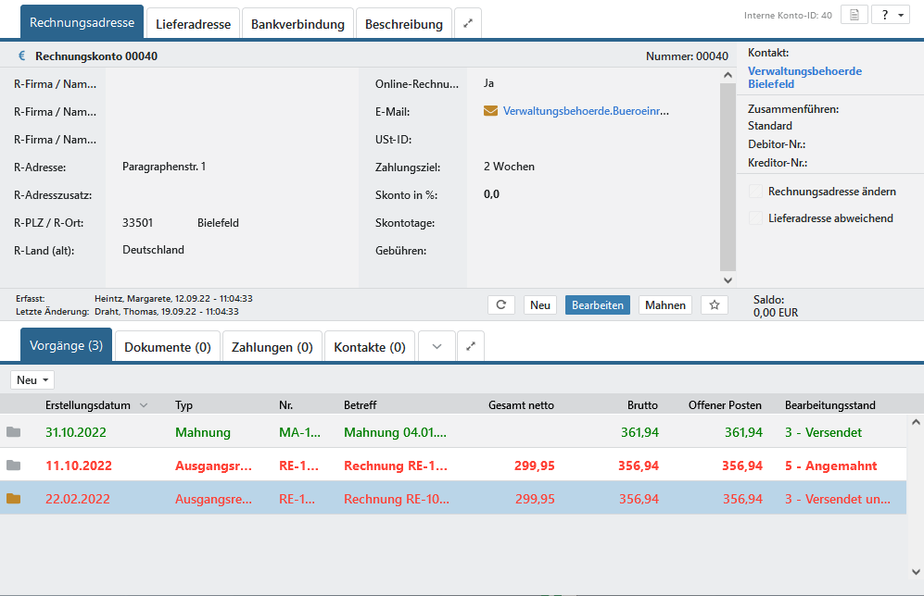Image resolution: width=924 pixels, height=596 pixels.
Task: Toggle Lieferadresse abweichend checkbox
Action: (x=755, y=218)
